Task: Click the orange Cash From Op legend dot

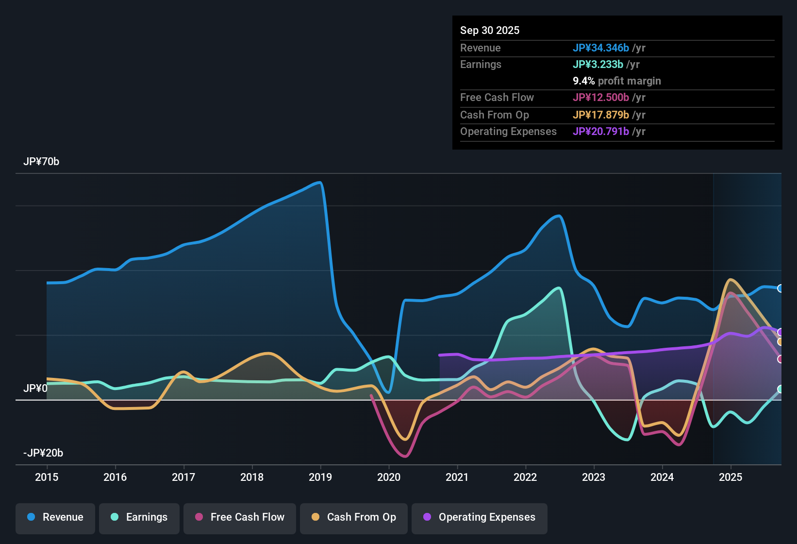Action: [x=315, y=517]
